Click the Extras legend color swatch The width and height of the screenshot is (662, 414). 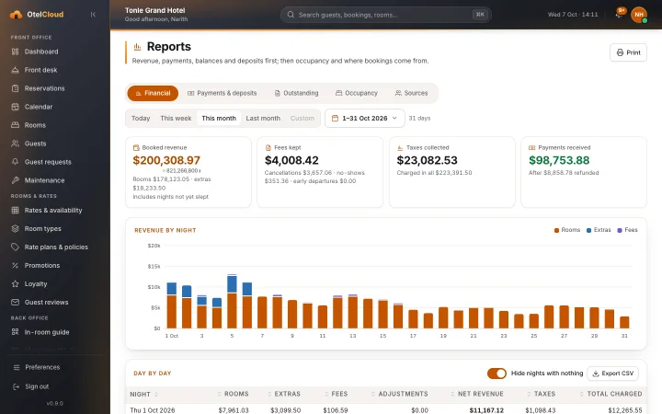tap(588, 230)
